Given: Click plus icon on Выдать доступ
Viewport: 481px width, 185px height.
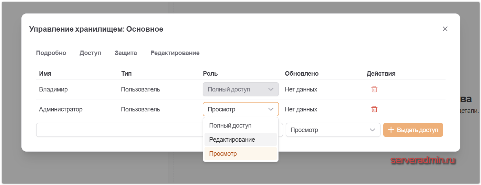Looking at the screenshot, I should pos(391,130).
